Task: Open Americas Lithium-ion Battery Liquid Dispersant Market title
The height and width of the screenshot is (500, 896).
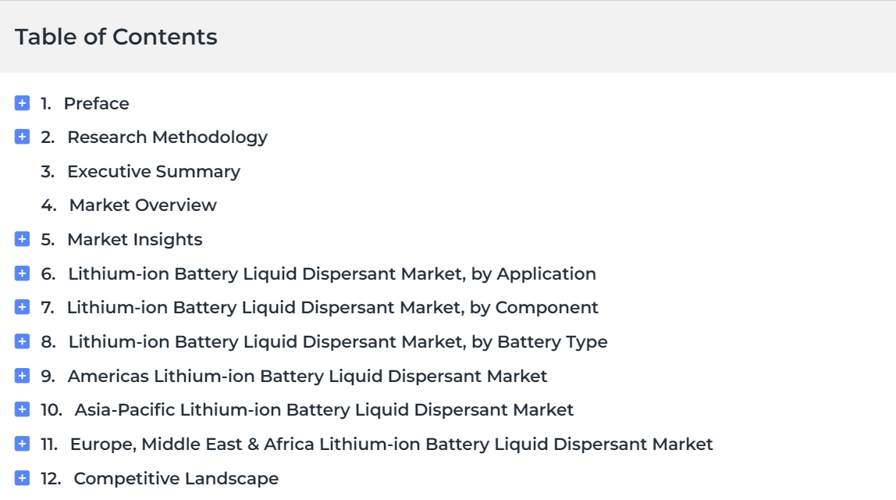Action: coord(308,376)
